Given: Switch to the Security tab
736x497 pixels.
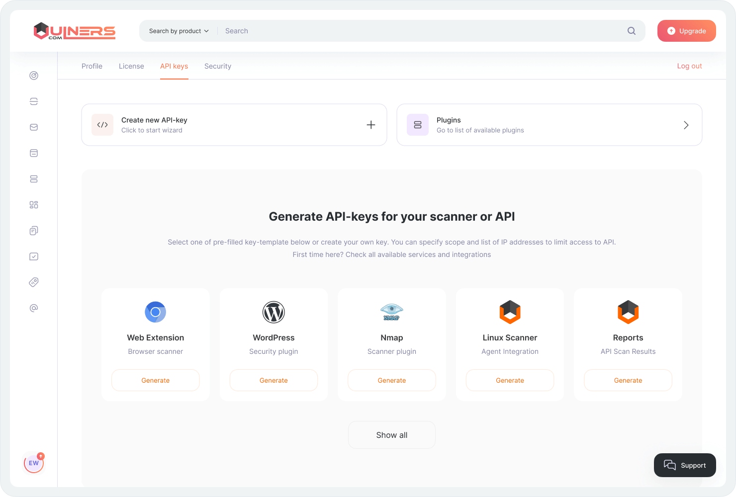Looking at the screenshot, I should tap(218, 66).
